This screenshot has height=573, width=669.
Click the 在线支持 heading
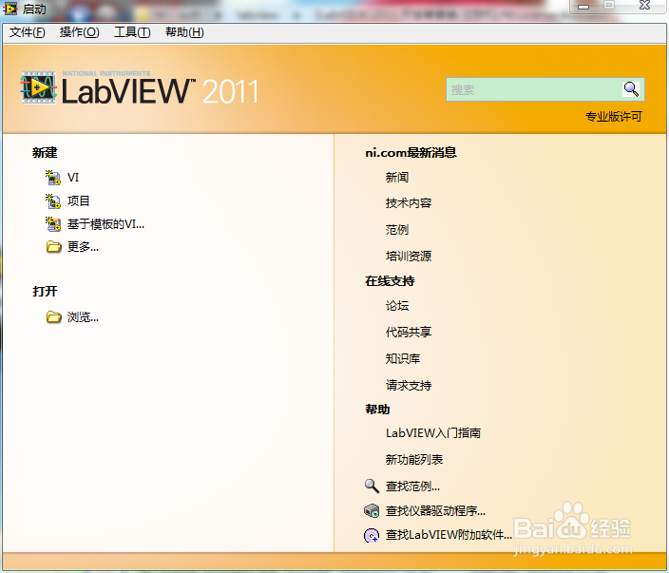click(x=390, y=281)
